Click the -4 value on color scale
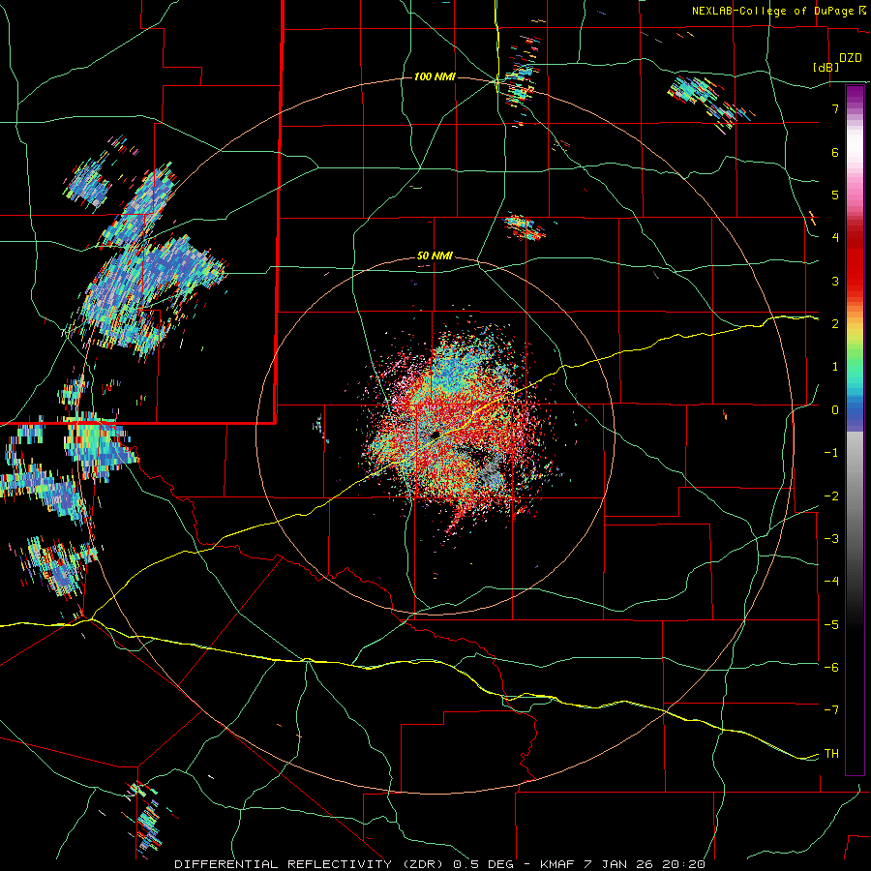 [831, 582]
